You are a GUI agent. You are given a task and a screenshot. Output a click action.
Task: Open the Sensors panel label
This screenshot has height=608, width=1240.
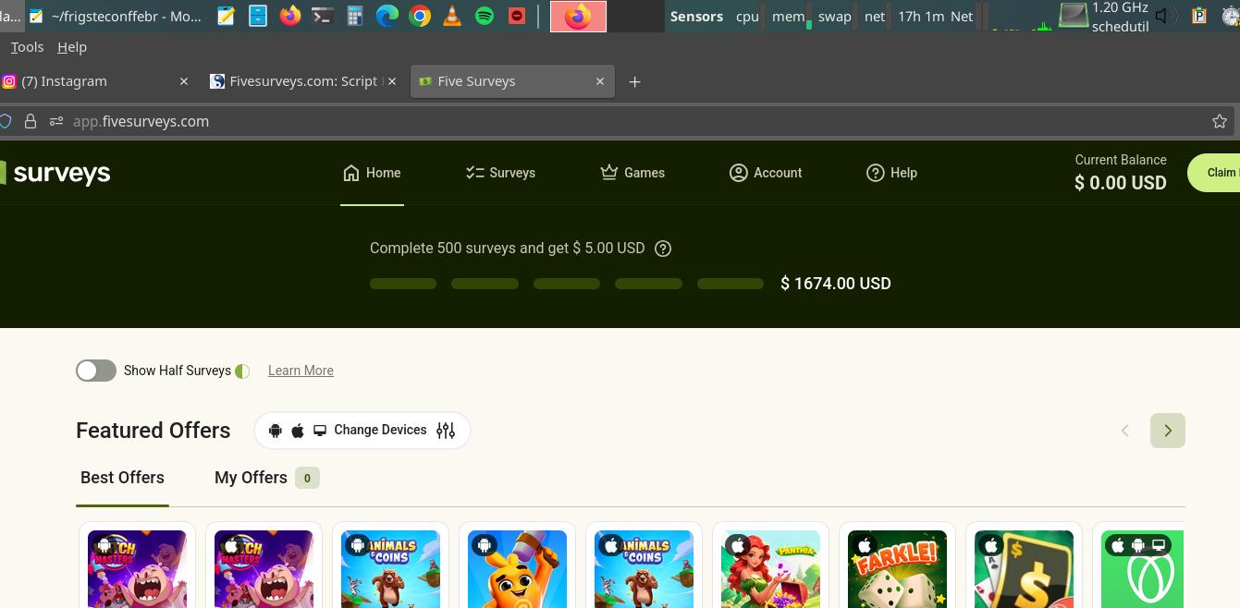point(696,16)
